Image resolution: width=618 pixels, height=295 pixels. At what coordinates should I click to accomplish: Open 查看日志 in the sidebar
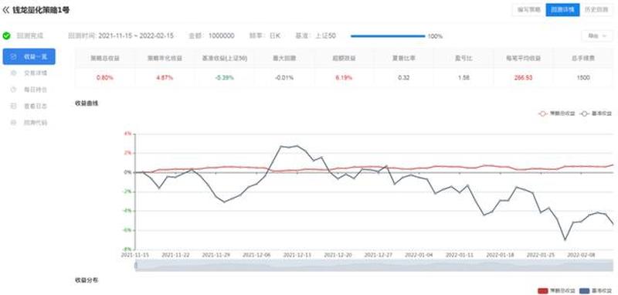pyautogui.click(x=29, y=106)
